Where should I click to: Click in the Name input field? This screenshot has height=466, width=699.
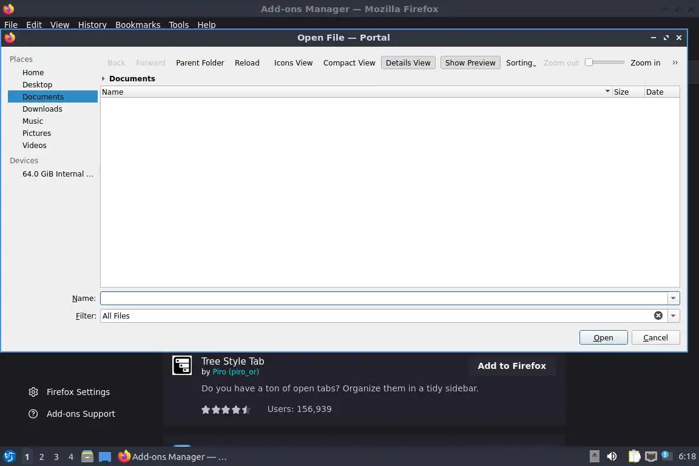[384, 299]
